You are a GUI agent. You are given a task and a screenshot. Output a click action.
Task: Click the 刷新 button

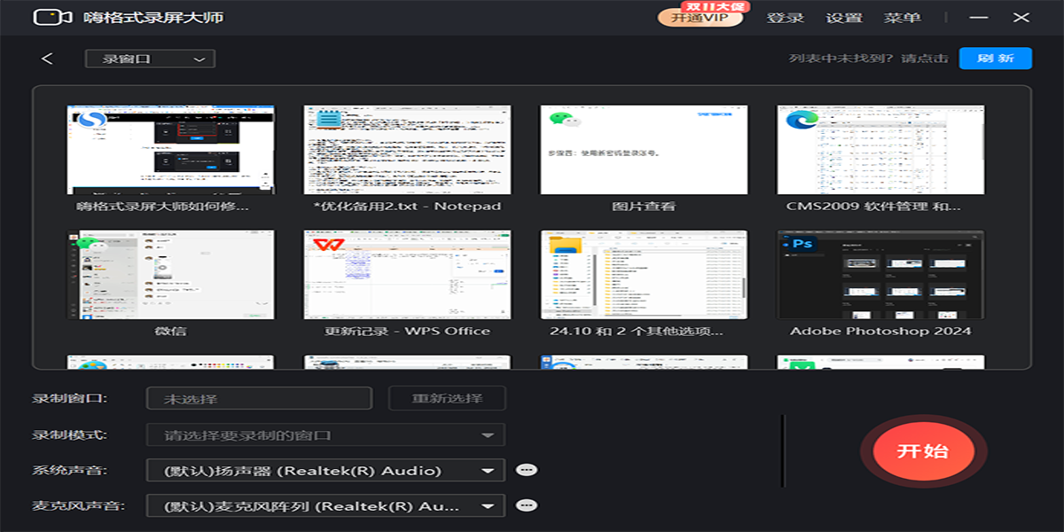995,59
